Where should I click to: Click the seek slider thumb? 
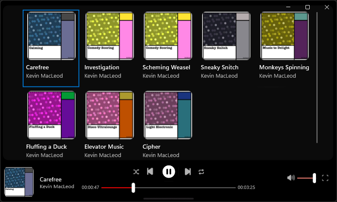tap(133, 188)
